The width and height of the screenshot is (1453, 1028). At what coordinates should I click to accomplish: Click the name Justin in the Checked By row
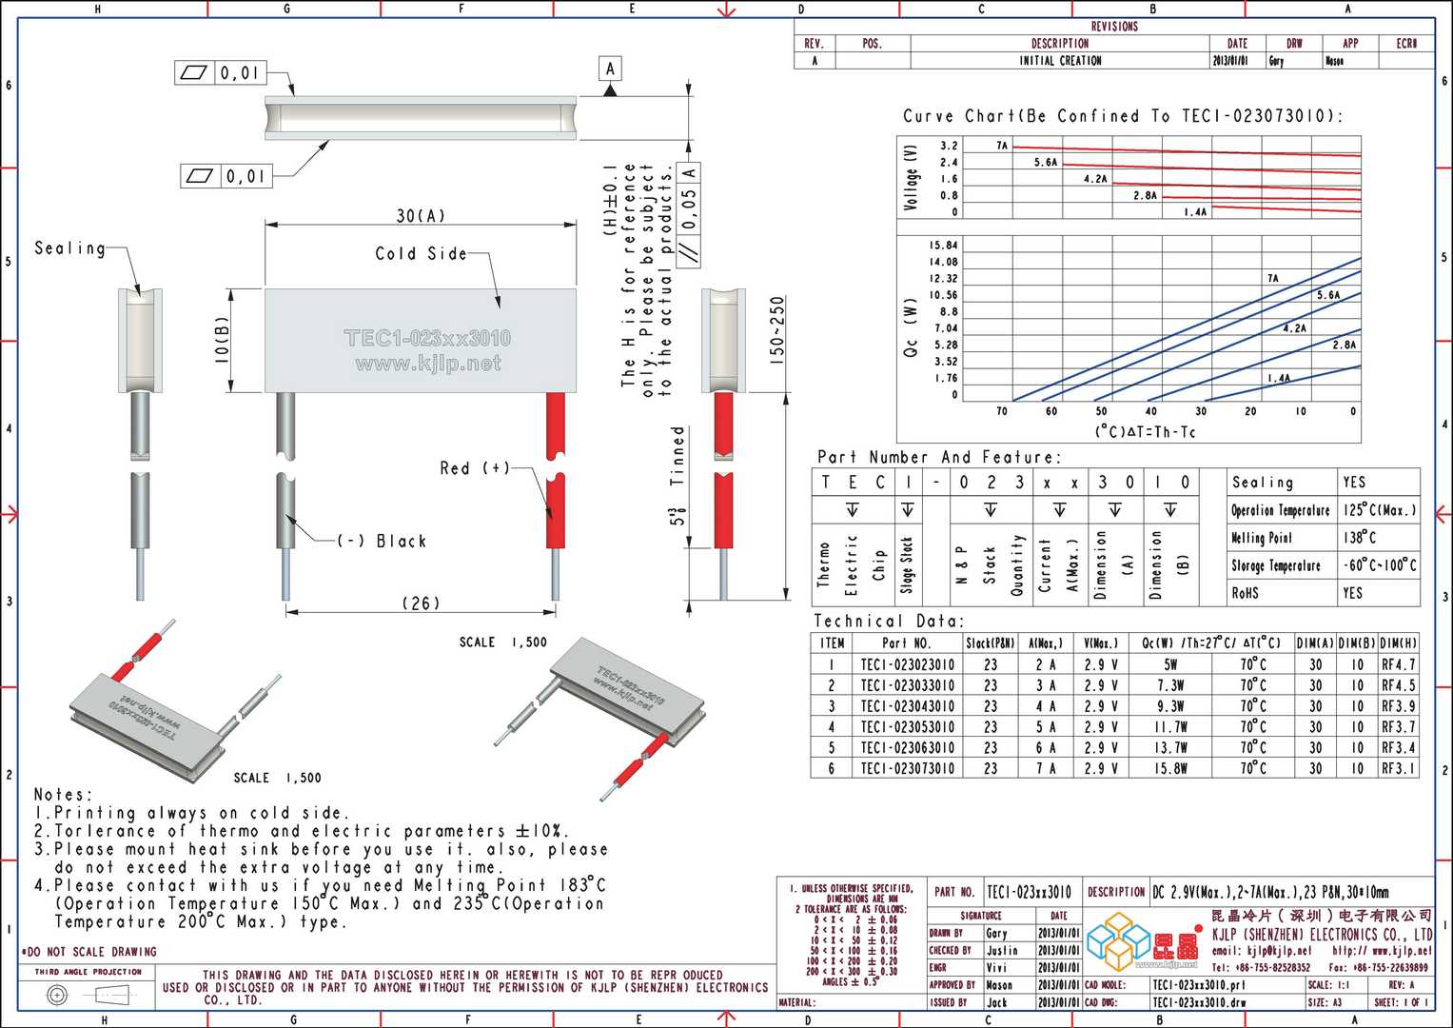coord(1002,950)
